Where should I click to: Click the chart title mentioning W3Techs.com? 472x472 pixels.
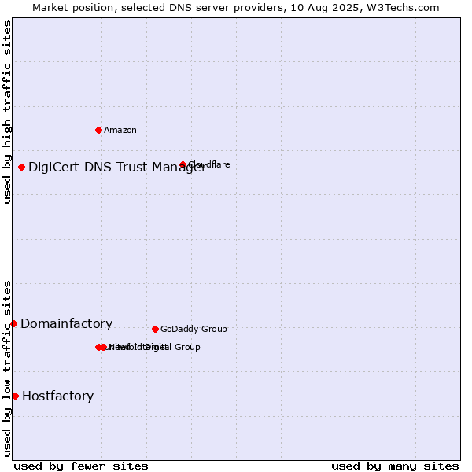(x=236, y=8)
